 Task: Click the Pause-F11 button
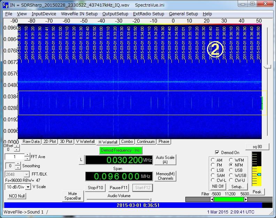point(118,188)
